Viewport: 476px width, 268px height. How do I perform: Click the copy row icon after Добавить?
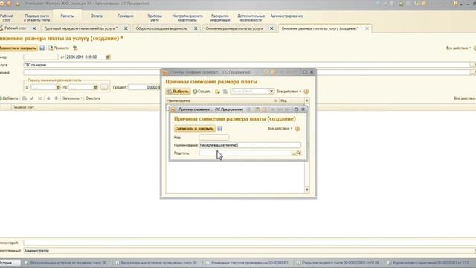[x=25, y=98]
